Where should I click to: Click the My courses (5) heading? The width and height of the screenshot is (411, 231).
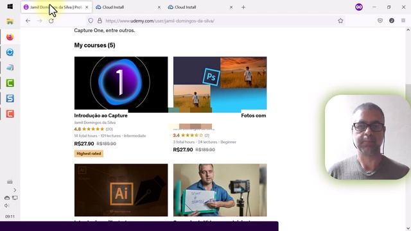coord(94,46)
